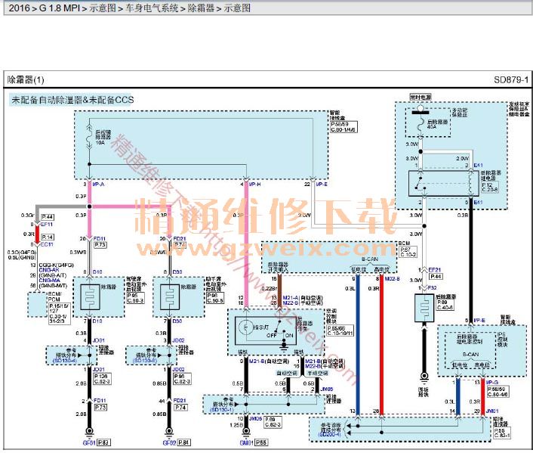Open F32 rear defroster connector link
The image size is (533, 453).
pos(432,288)
